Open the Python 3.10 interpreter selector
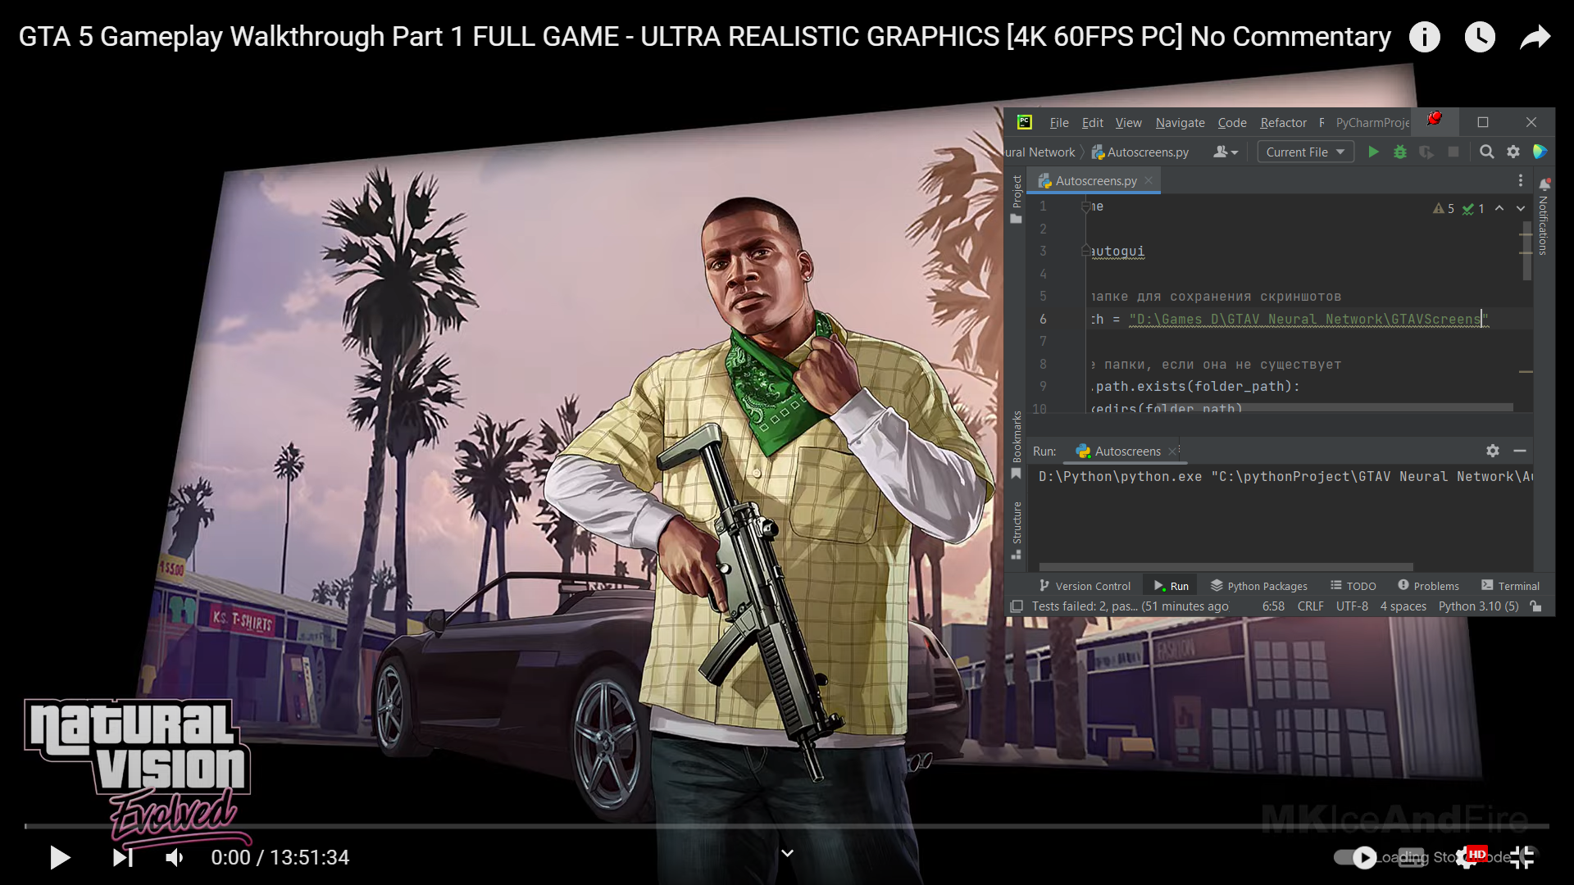The width and height of the screenshot is (1574, 885). pos(1478,606)
